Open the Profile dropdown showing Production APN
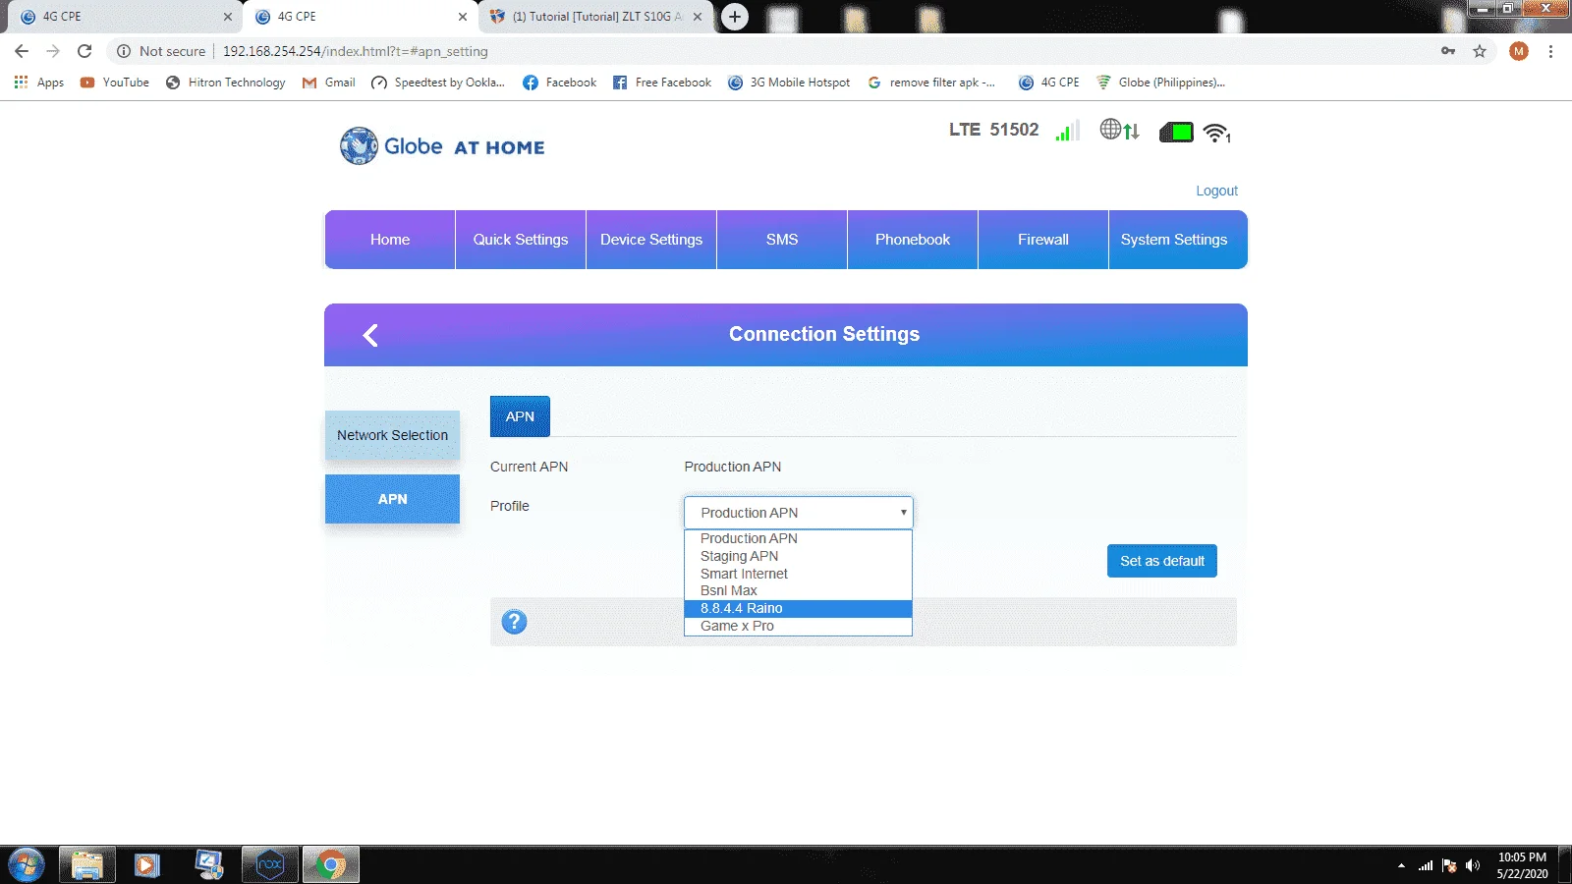The image size is (1572, 884). [799, 513]
